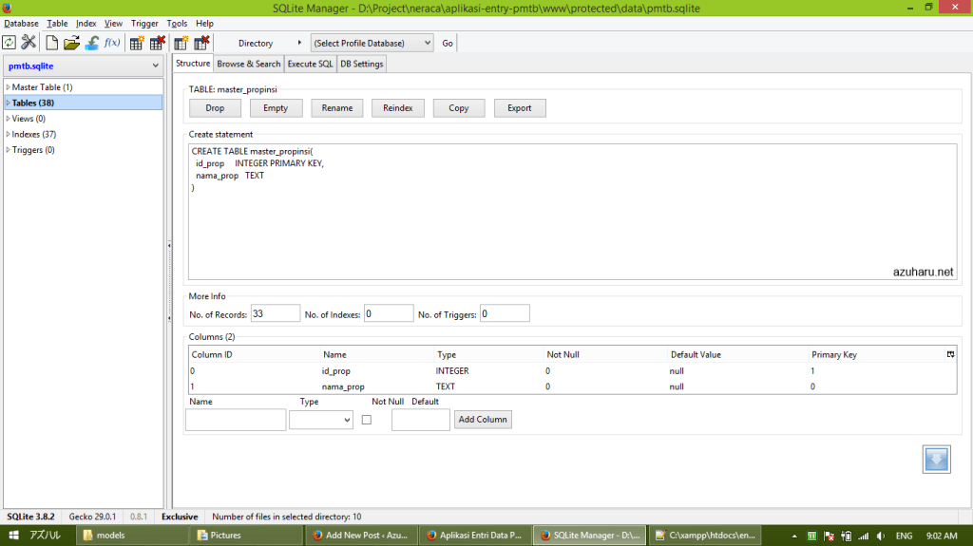Click the columns picker icon in table header
The width and height of the screenshot is (973, 546).
pos(950,354)
